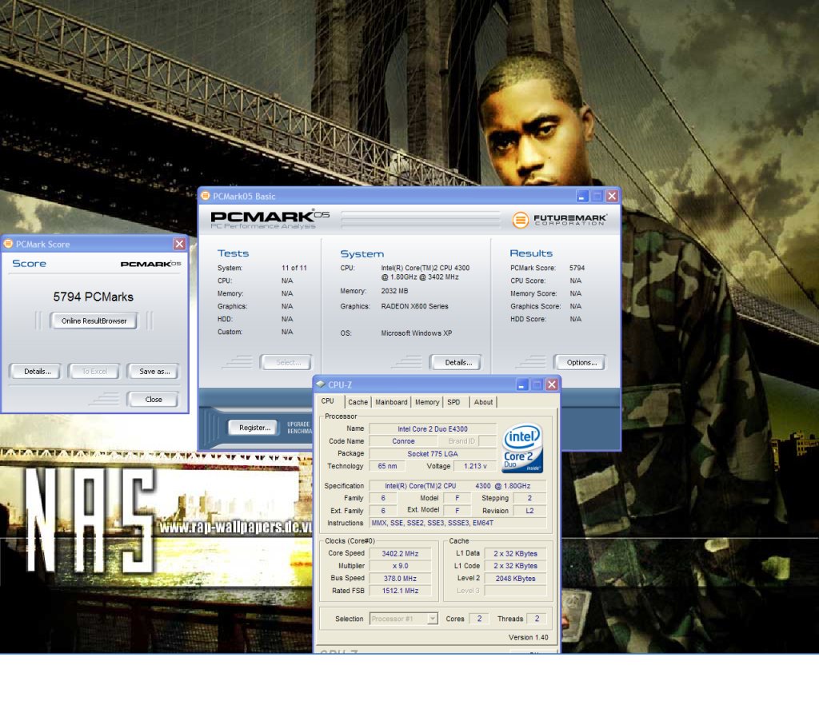Click the Multiplier x 9.0 field
This screenshot has width=819, height=721.
click(x=400, y=566)
